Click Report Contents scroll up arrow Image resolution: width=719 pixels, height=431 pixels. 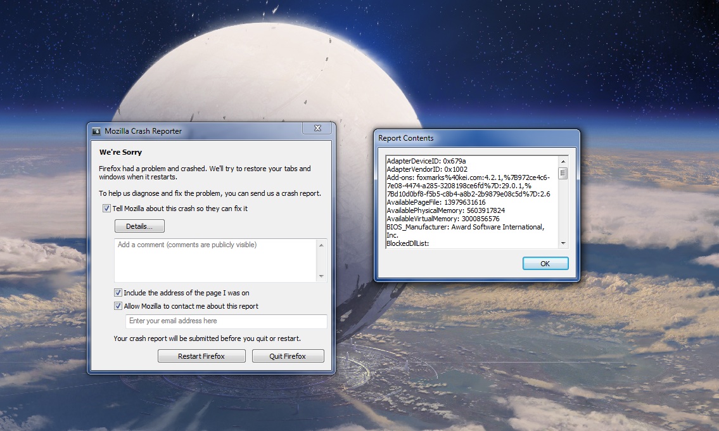563,162
